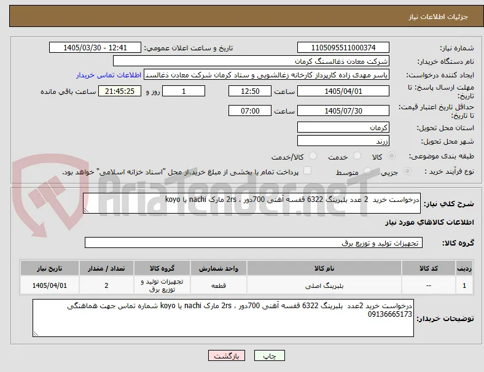
Task: Click the buyer name field شرکت معادن ذغالسنگ کرمان
Action: (x=251, y=61)
